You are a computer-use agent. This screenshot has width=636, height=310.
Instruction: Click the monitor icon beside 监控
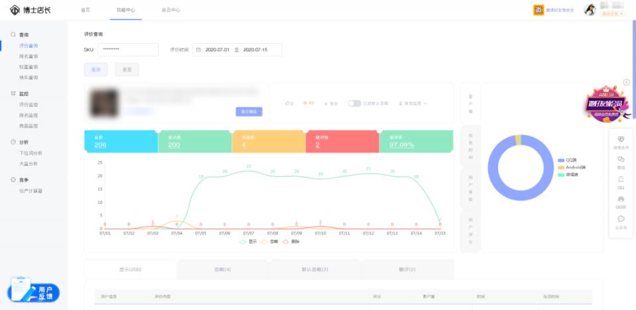[13, 94]
